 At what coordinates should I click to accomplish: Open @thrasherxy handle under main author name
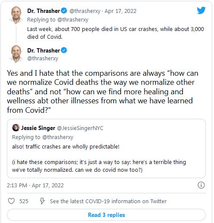43,59
